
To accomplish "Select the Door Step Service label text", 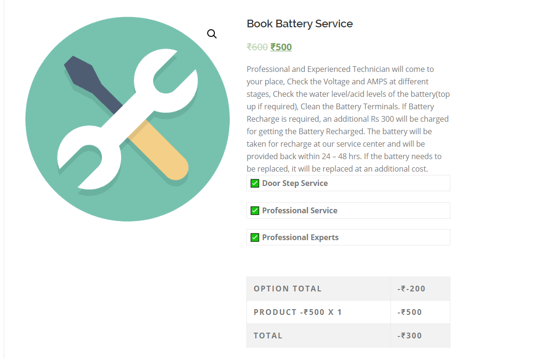I will (295, 183).
